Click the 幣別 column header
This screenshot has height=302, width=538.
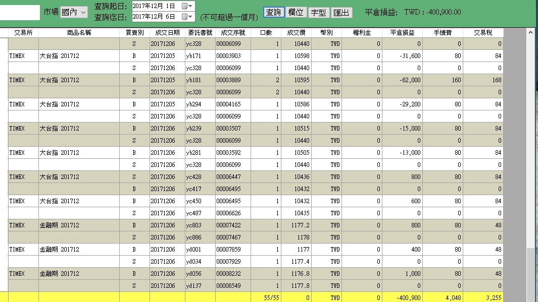(x=326, y=33)
